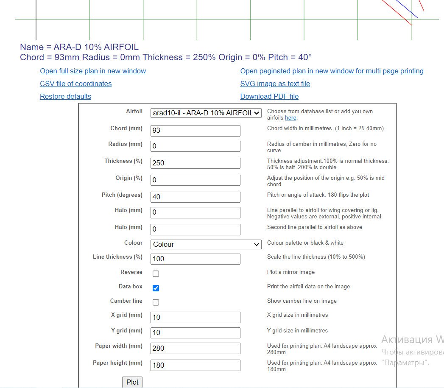Enable the Camber line checkbox

pyautogui.click(x=156, y=303)
